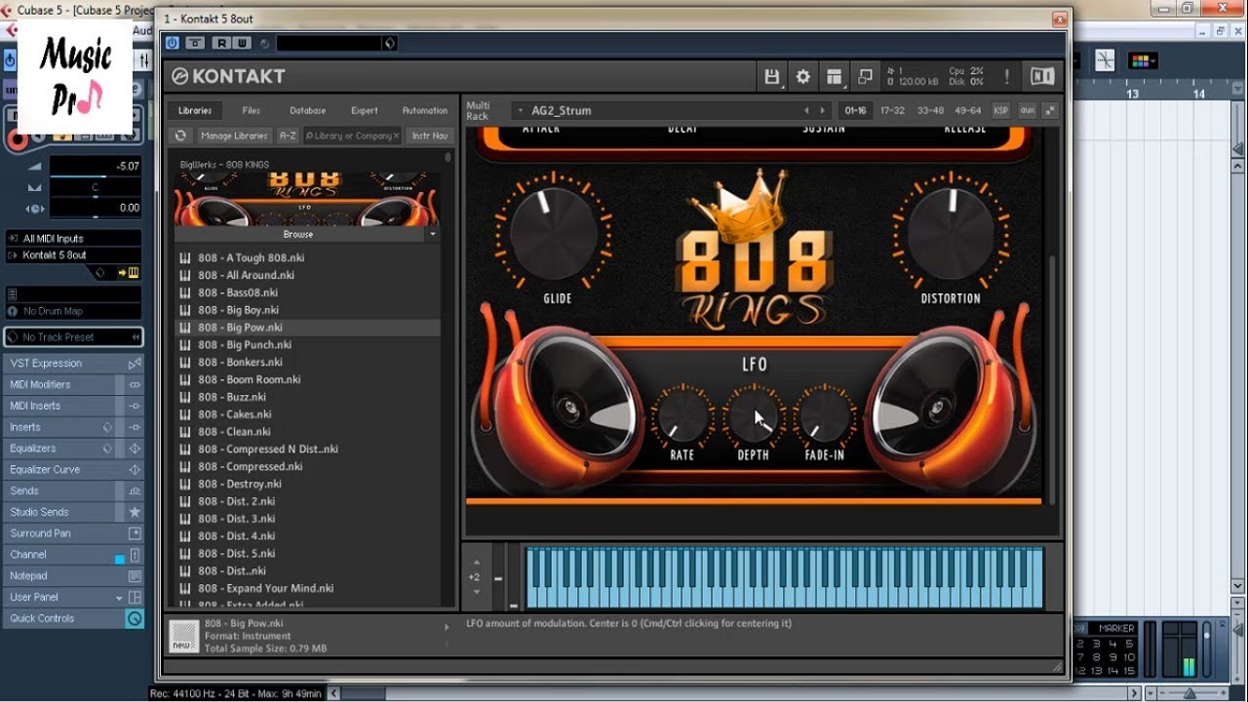The width and height of the screenshot is (1248, 702).
Task: Click the rack minimize toggle icon beside aux
Action: tap(1050, 111)
